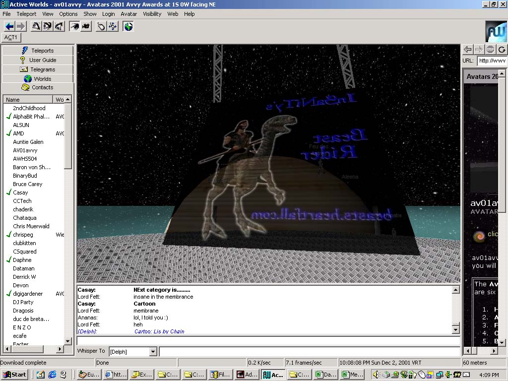Click the Active Worlds logo

496,31
